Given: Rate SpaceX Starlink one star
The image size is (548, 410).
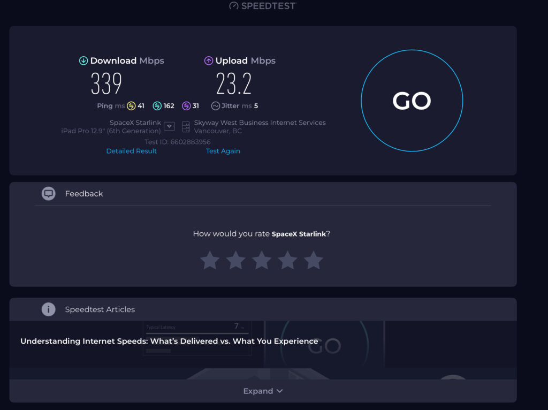Looking at the screenshot, I should (x=210, y=261).
